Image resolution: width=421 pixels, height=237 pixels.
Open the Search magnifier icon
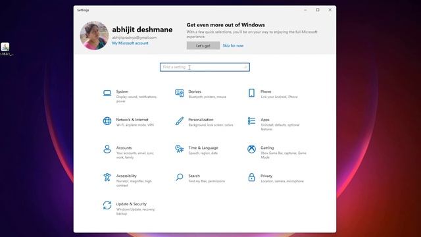tap(180, 177)
